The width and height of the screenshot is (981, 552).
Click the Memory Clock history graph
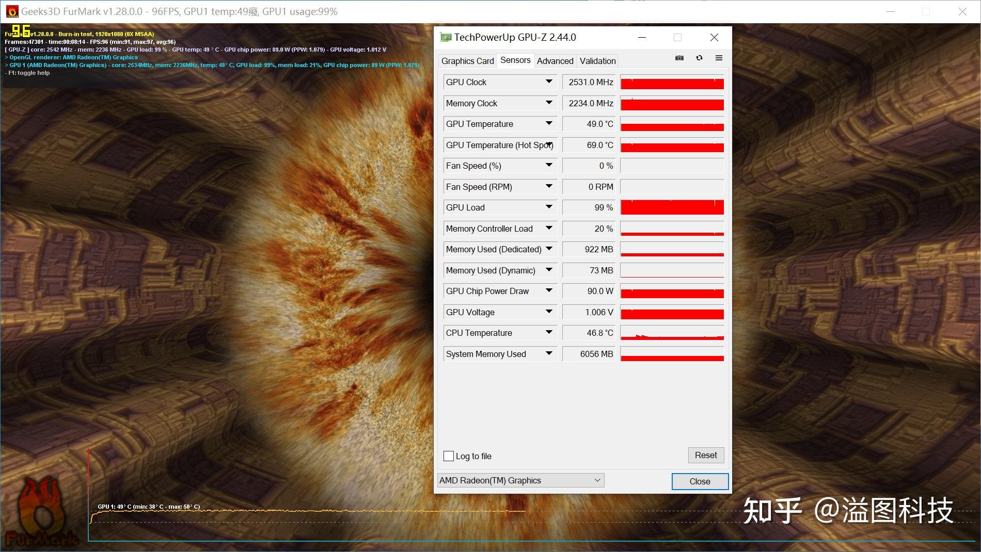672,103
